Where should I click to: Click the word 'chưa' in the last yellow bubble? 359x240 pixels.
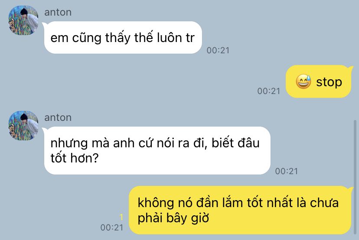coord(324,203)
